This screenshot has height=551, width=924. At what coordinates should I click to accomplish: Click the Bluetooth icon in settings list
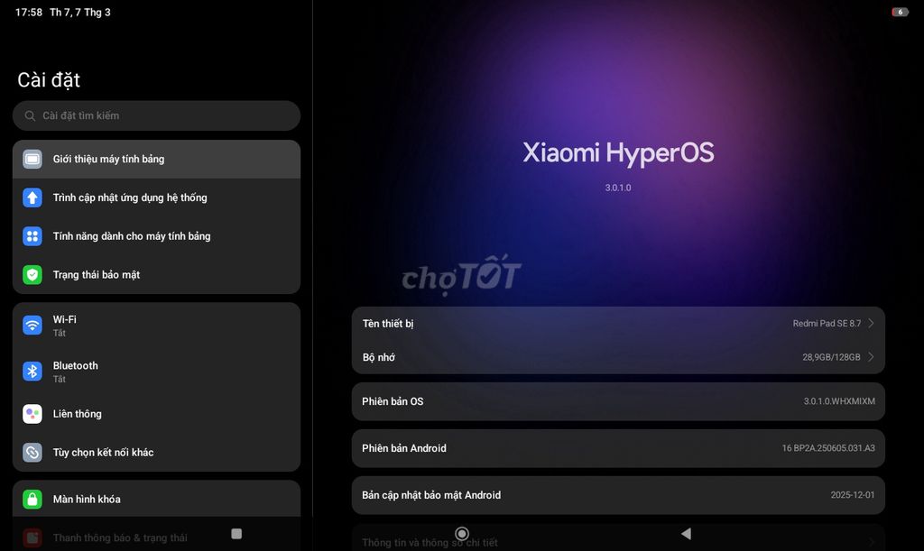[x=32, y=372]
